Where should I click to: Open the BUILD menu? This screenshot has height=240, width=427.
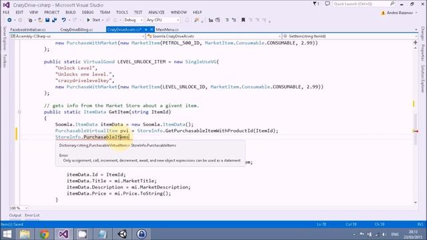point(71,13)
